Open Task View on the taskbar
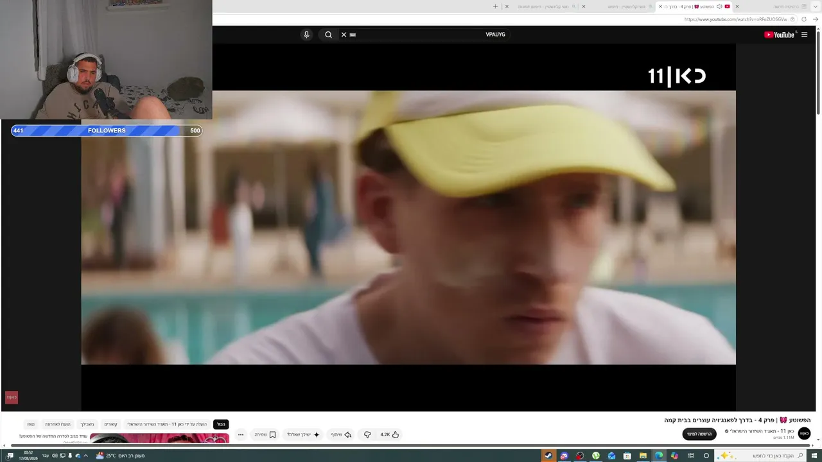 [x=691, y=456]
